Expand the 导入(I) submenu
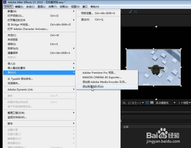The width and height of the screenshot is (191, 148). pos(39,64)
